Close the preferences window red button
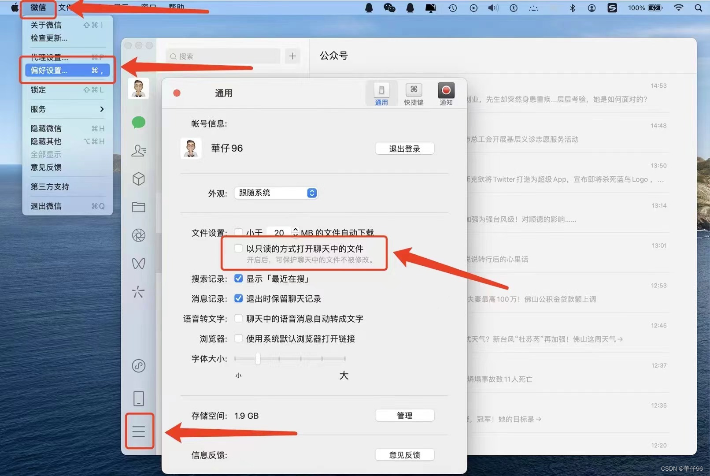 pos(177,93)
